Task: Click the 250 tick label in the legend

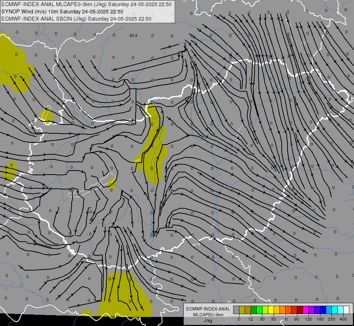Action: point(332,319)
